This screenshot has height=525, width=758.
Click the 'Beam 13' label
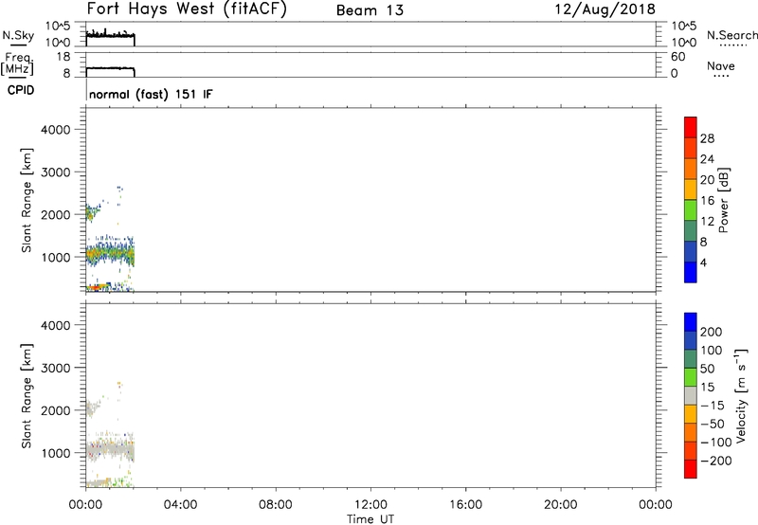tap(370, 10)
